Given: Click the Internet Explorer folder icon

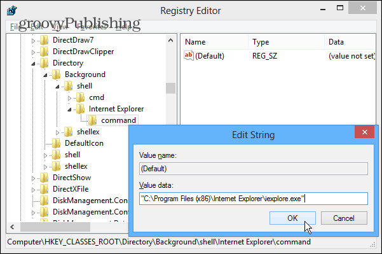Looking at the screenshot, I should click(x=80, y=109).
